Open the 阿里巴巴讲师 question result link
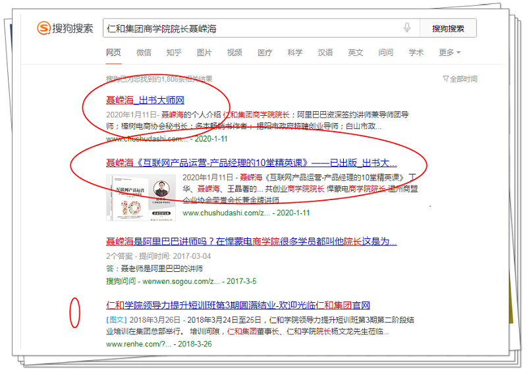 pos(251,242)
